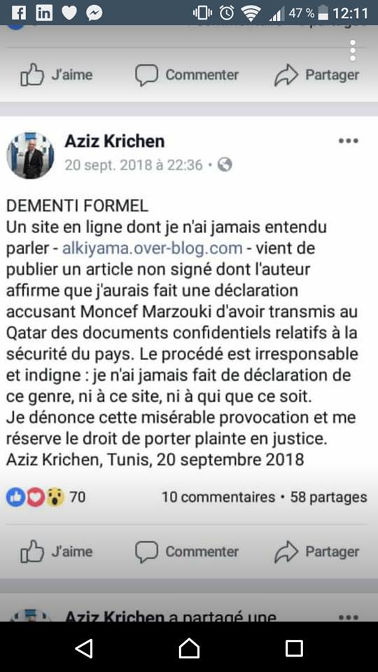Toggle J'aime on the previous post above
Viewport: 378px width, 672px height.
click(56, 75)
